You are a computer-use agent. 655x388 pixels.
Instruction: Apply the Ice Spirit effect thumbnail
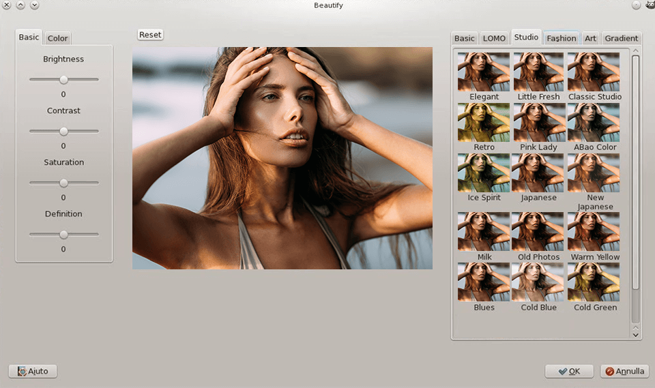point(483,173)
